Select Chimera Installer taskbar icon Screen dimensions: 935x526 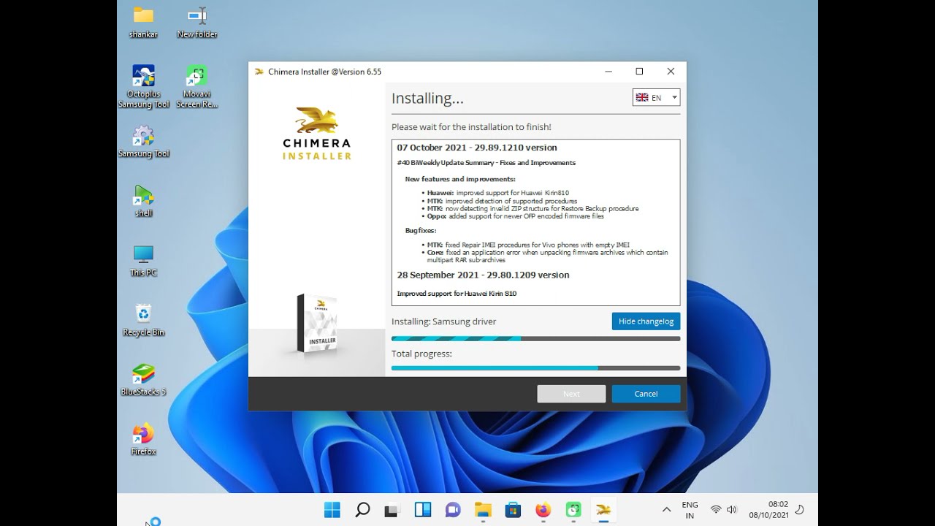pos(603,510)
